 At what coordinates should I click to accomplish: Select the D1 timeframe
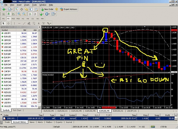point(33,19)
